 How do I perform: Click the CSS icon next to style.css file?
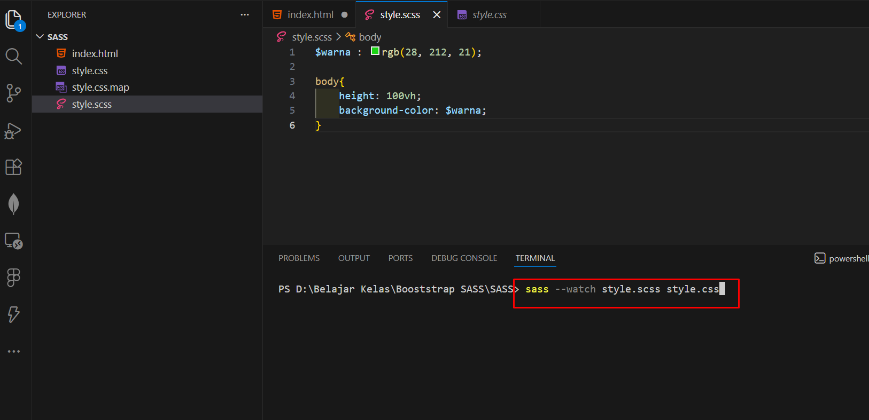tap(61, 70)
